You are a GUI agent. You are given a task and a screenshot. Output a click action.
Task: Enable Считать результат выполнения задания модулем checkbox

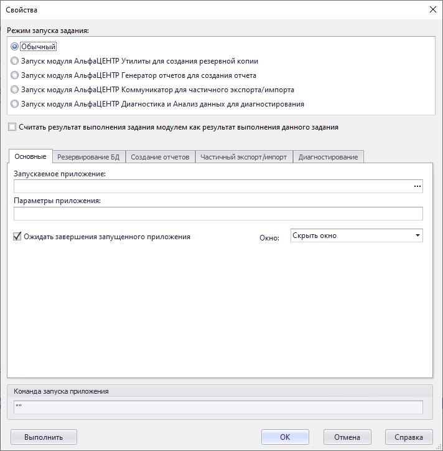tap(12, 127)
